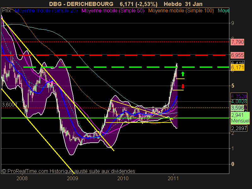Viewport: 252px width, 189px height.
Task: Click the 6,171 (-2,53%) quote in header
Action: (x=139, y=4)
